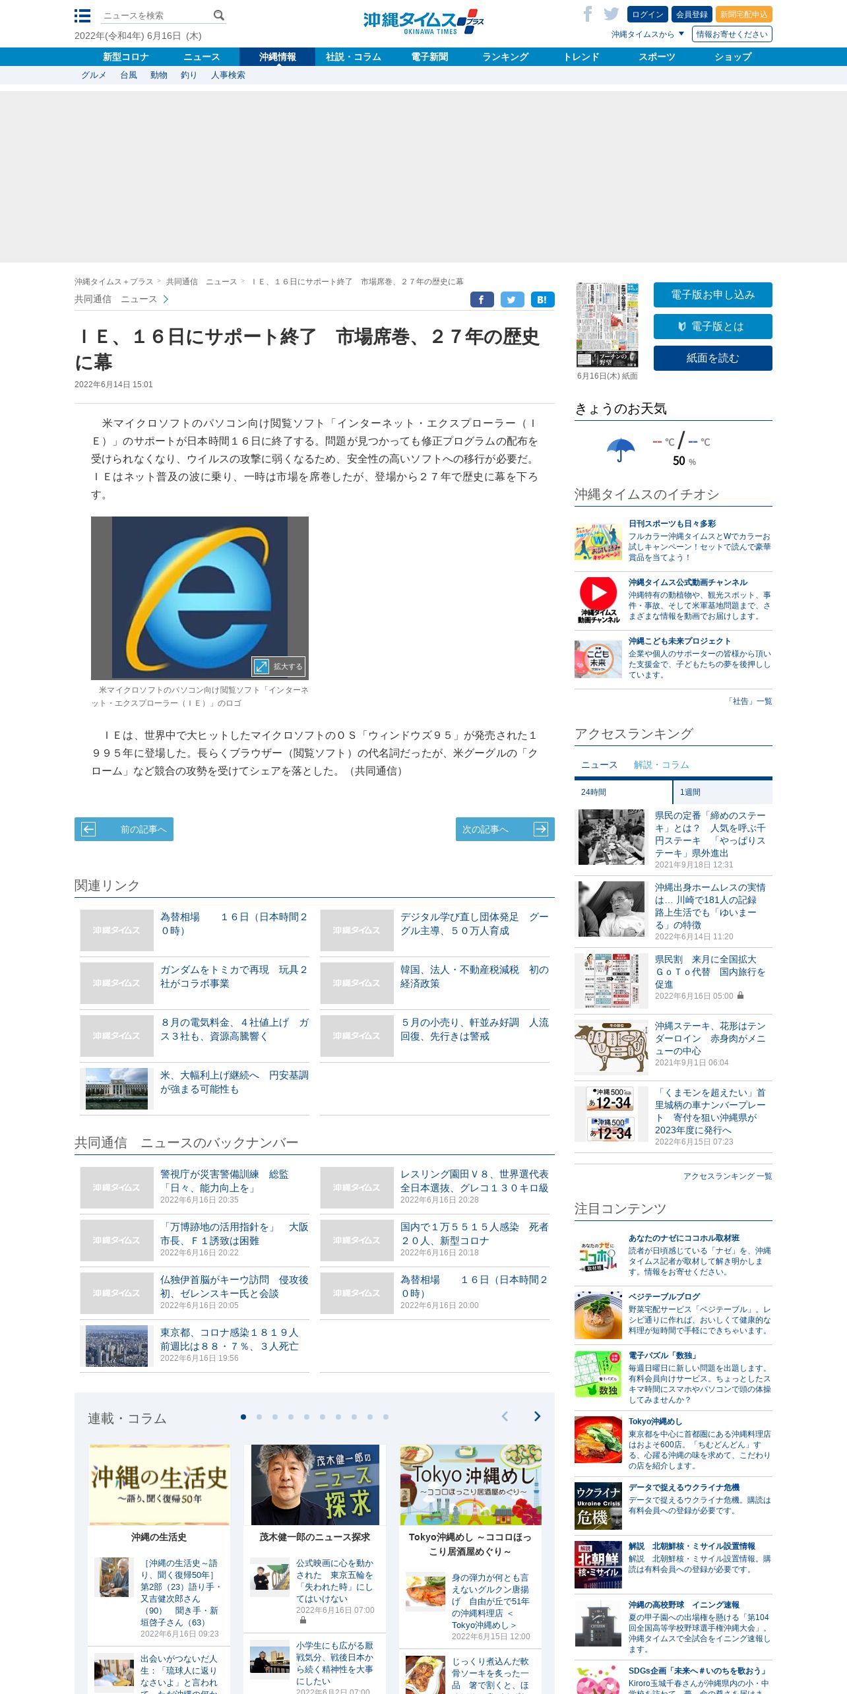Click the 新聞宅配申込 button
The height and width of the screenshot is (1694, 847).
click(743, 15)
